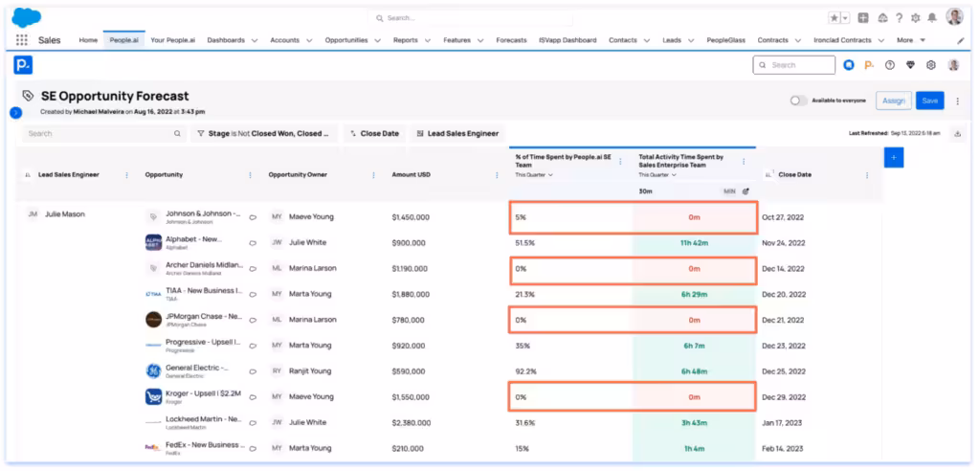Click the Salesforce cloud logo
980x471 pixels.
(x=26, y=17)
